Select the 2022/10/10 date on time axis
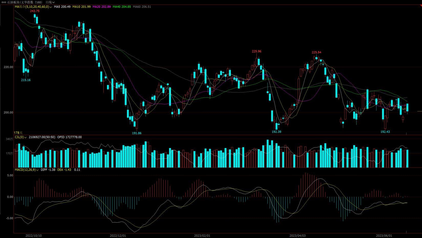Viewport: 422px width, 238px height. coord(34,236)
